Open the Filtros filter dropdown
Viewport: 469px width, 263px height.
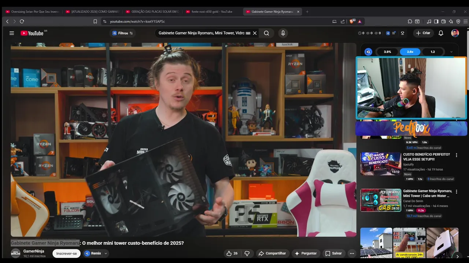tap(123, 33)
